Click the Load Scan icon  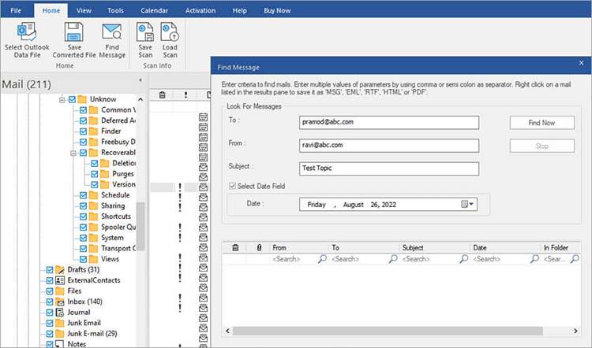point(170,31)
